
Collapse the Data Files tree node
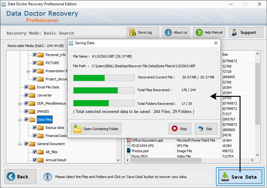pyautogui.click(x=20, y=120)
